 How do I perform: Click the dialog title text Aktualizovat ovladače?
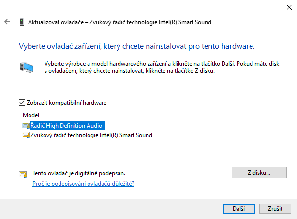[x=56, y=22]
